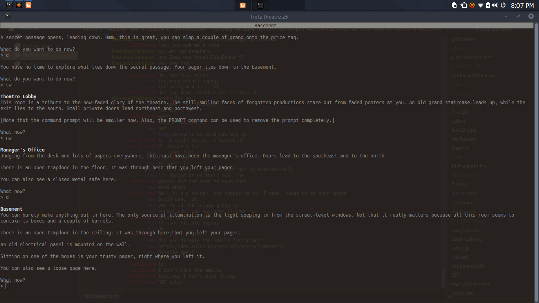
Task: Click 'You can also see a closed metal safe here.'
Action: pos(58,180)
